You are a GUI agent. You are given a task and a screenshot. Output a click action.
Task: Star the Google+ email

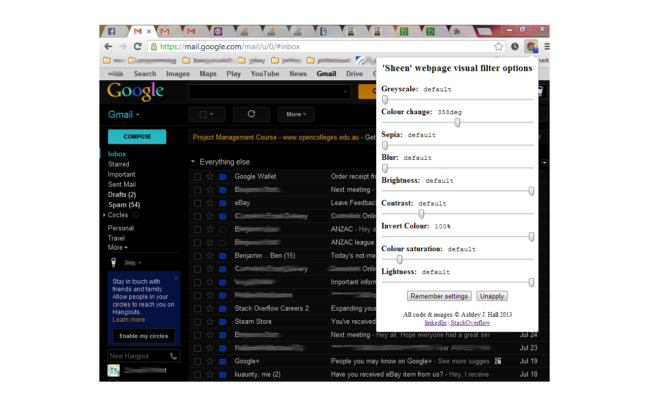pos(210,361)
